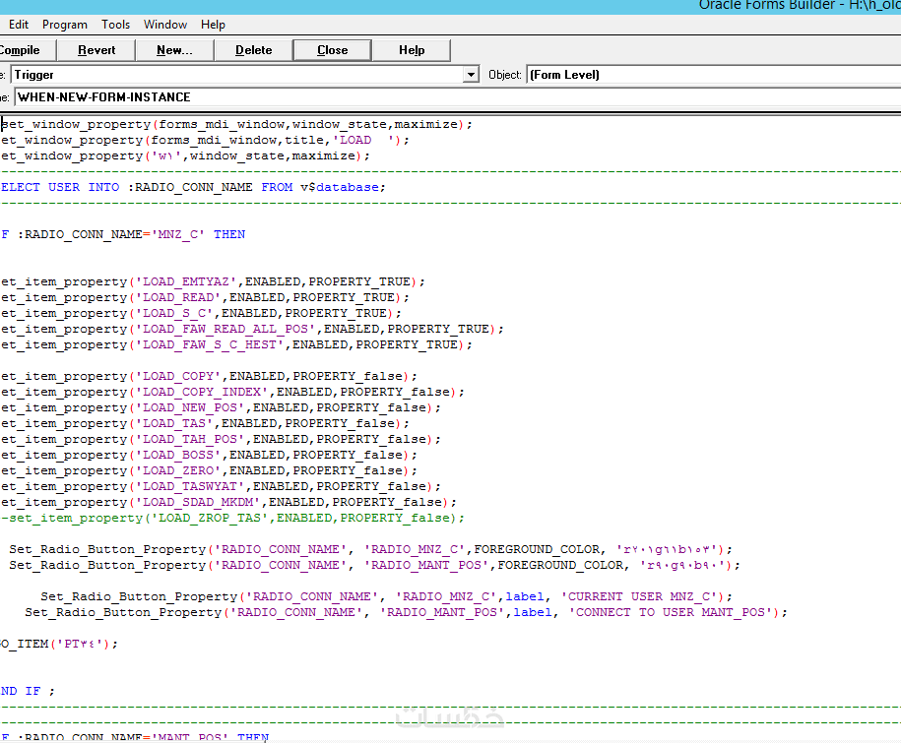Click the 'LOAD_BOSS' line

coord(209,455)
